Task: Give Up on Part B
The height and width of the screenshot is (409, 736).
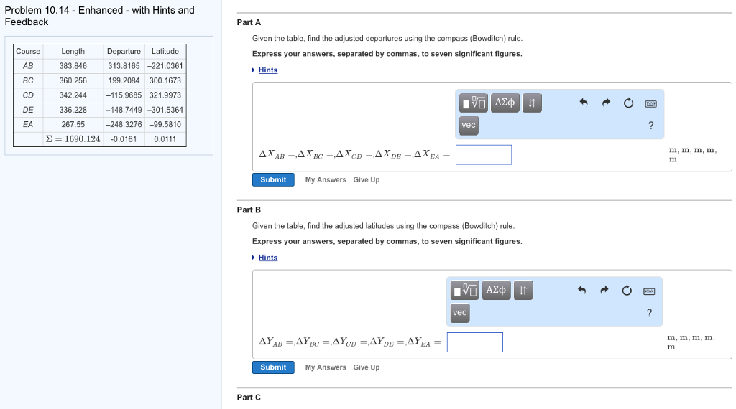Action: point(366,367)
